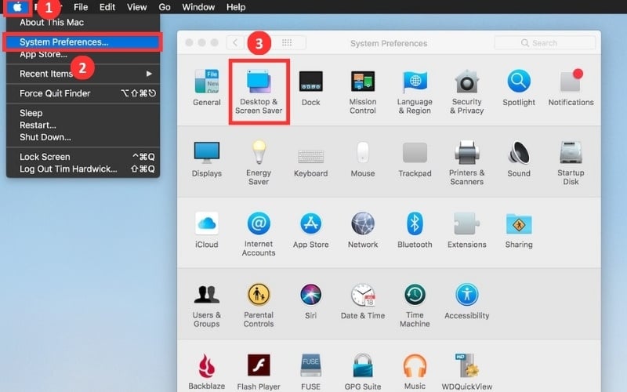Choose Restart… from Apple menu
This screenshot has height=392, width=627.
[x=83, y=125]
